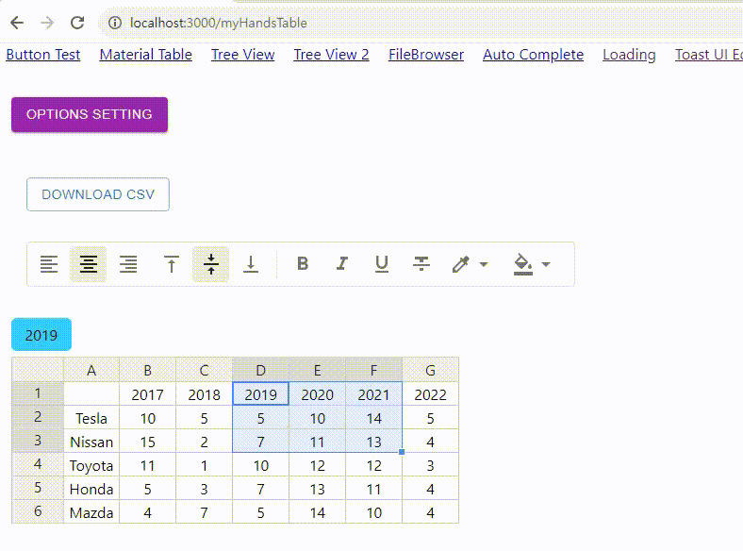Viewport: 743px width, 551px height.
Task: Open the site information icon
Action: click(x=115, y=23)
